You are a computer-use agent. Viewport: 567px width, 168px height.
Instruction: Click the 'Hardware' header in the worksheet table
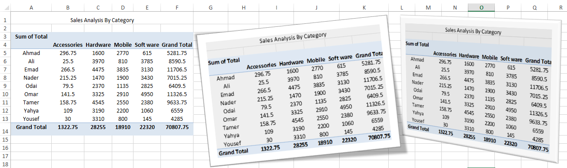coord(98,45)
